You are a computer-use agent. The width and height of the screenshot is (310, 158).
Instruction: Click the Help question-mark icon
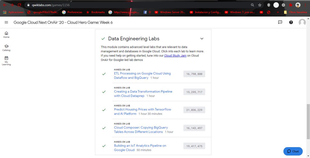[291, 22]
